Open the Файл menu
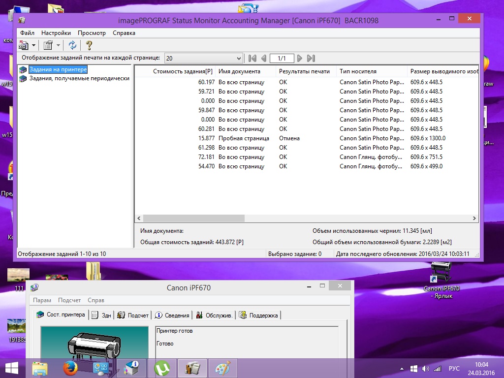 coord(28,33)
